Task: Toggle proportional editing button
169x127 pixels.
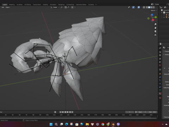Action: tap(72, 7)
